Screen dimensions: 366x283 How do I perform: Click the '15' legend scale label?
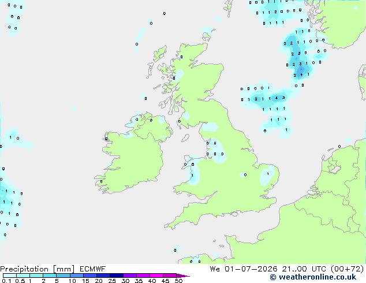(x=85, y=281)
